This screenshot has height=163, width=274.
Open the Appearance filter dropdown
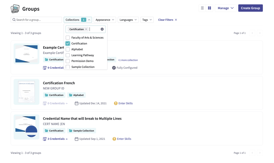[105, 20]
